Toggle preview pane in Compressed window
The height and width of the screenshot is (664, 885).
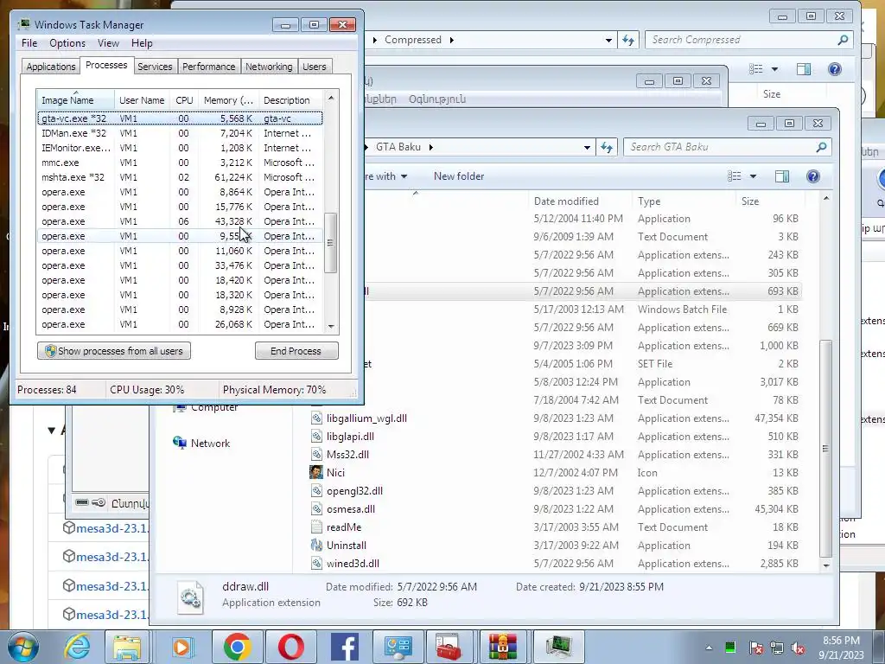[x=803, y=69]
